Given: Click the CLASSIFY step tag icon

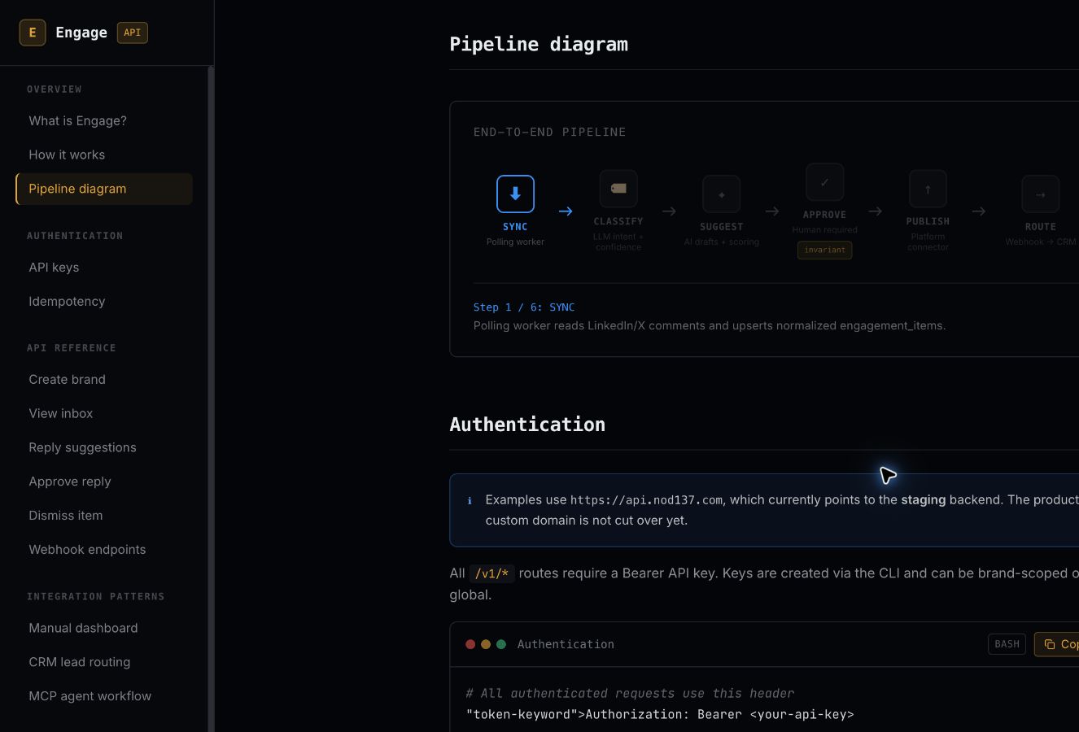Looking at the screenshot, I should (x=618, y=188).
